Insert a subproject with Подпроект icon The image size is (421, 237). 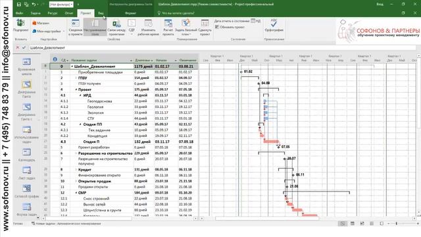click(20, 26)
